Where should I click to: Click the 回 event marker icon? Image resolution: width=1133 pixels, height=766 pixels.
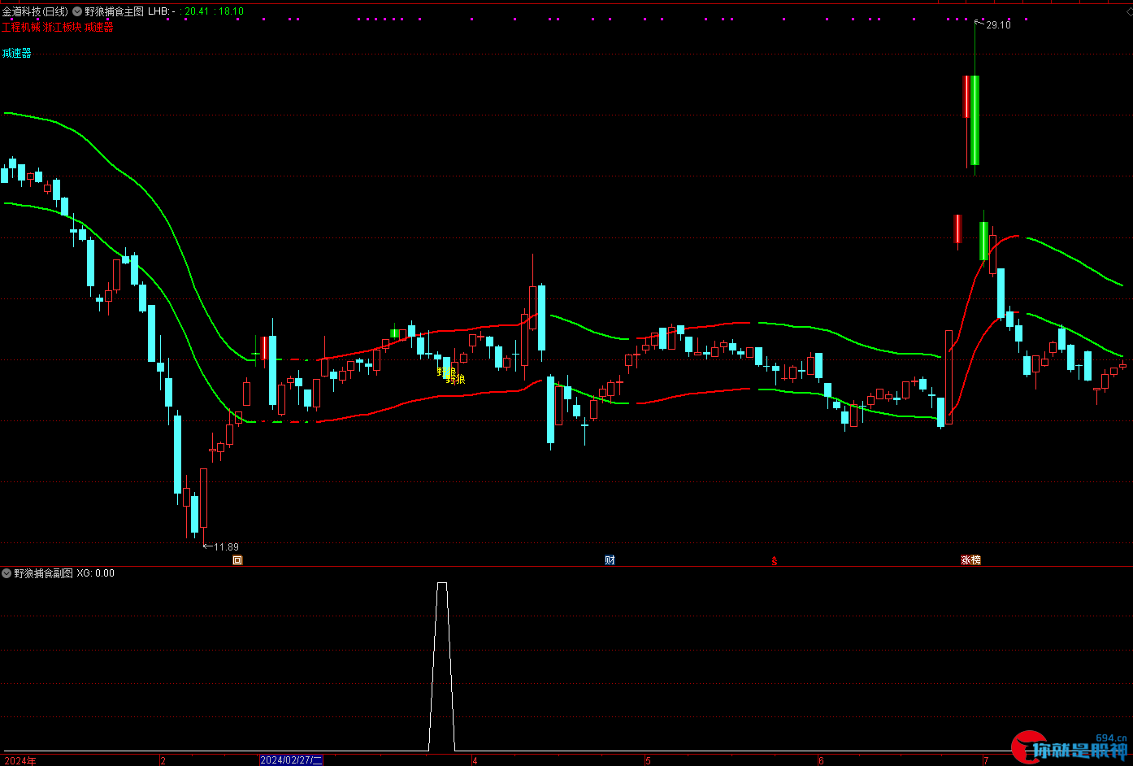coord(237,559)
